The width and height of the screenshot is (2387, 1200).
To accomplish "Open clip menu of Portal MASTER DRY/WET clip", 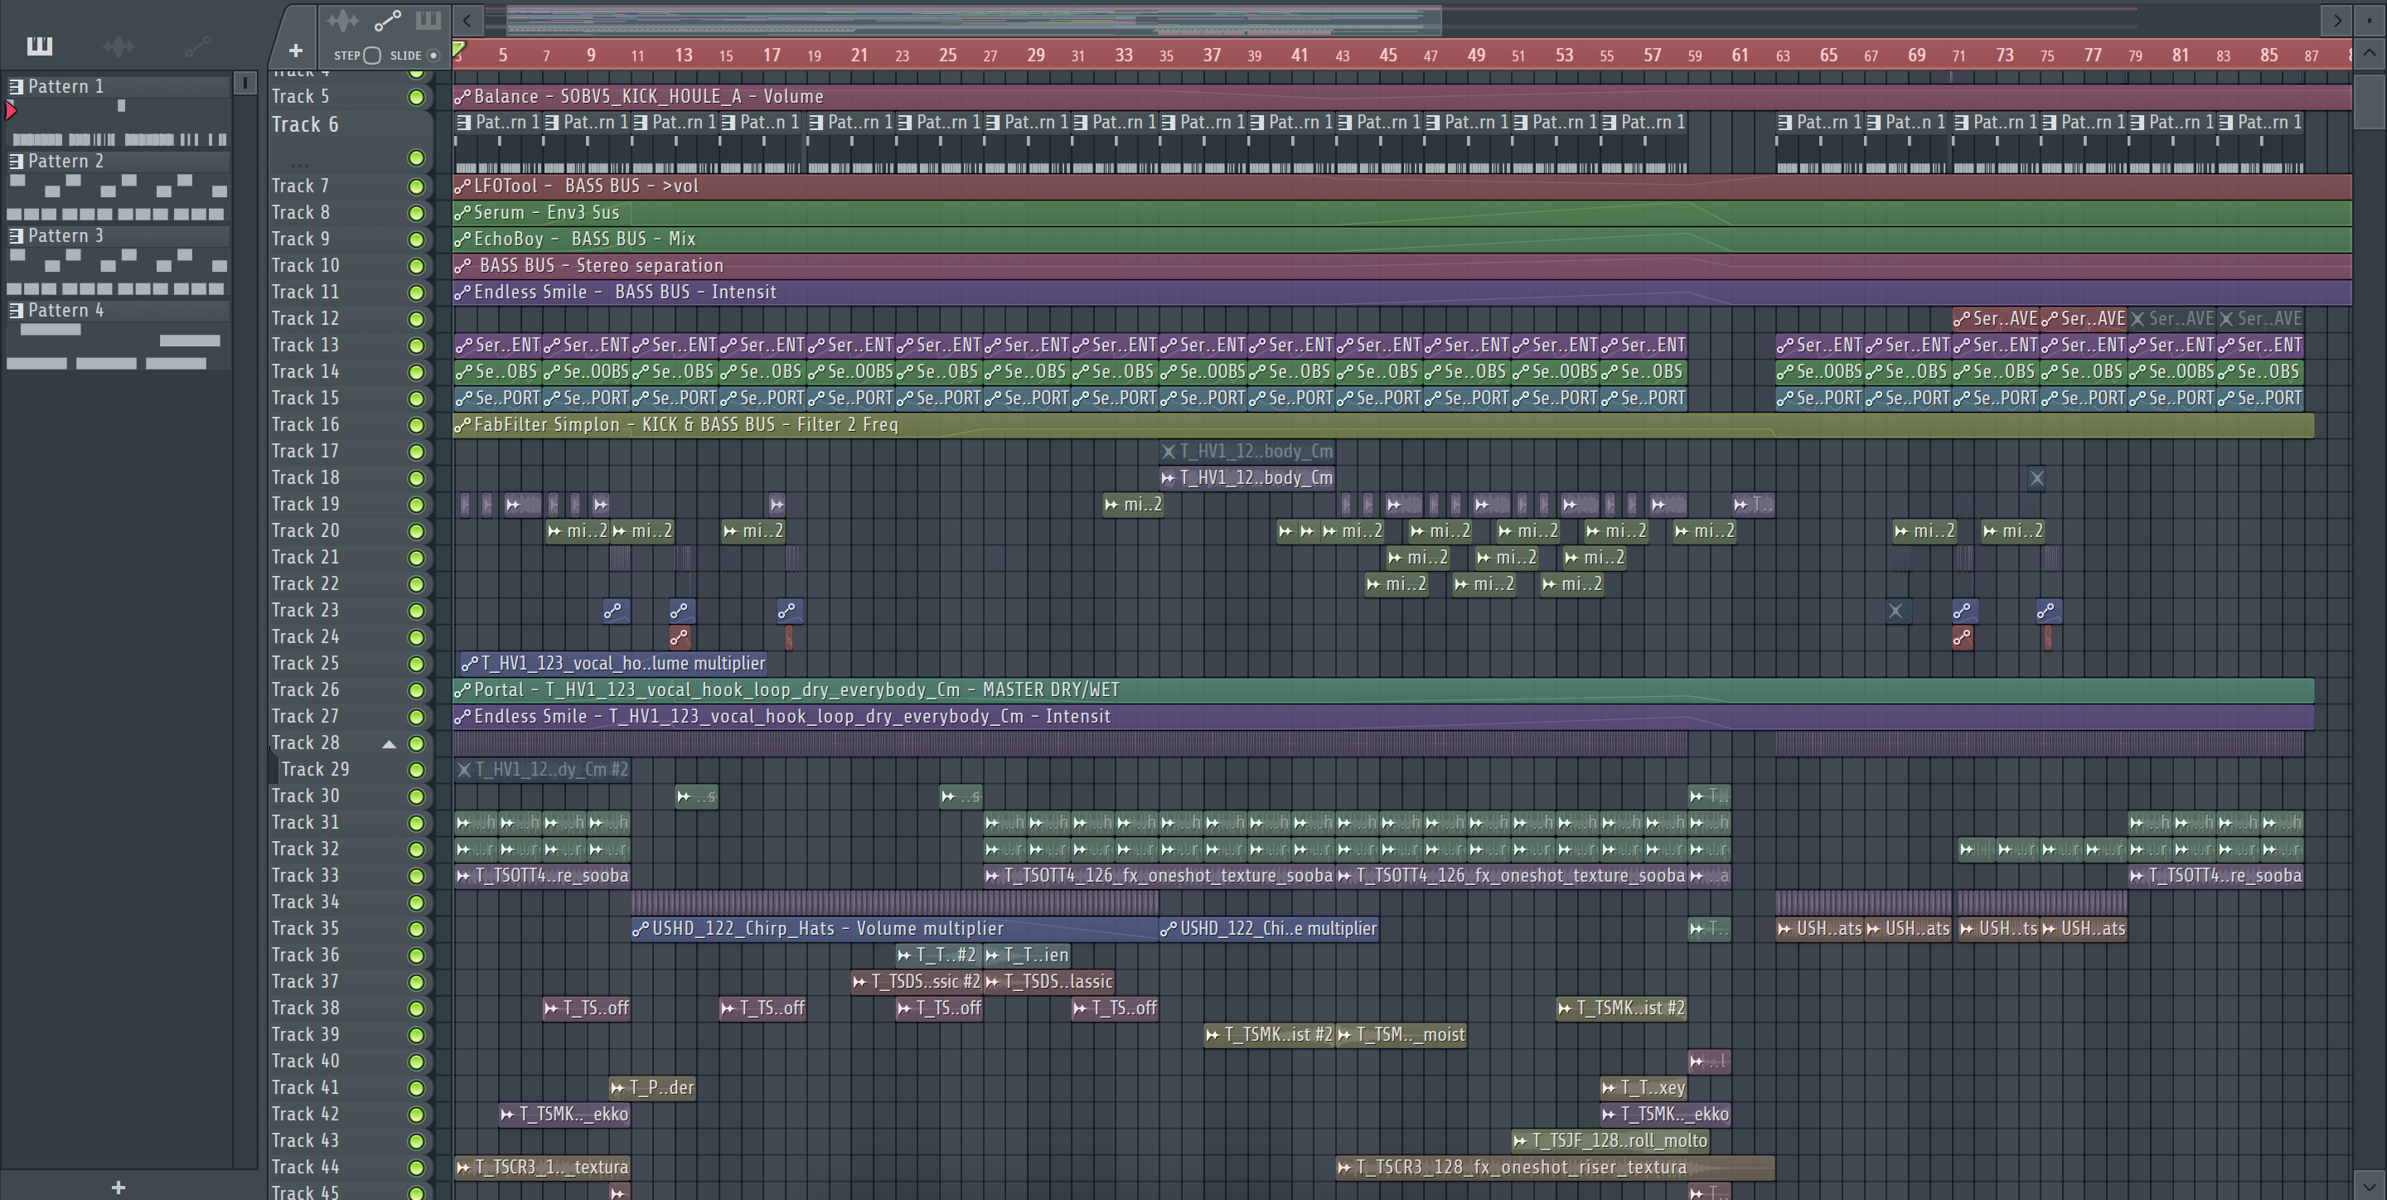I will 462,690.
